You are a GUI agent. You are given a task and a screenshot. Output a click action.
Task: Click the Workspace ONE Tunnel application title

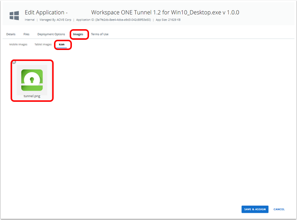click(165, 13)
